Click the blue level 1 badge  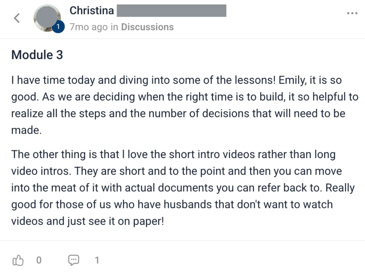point(58,27)
